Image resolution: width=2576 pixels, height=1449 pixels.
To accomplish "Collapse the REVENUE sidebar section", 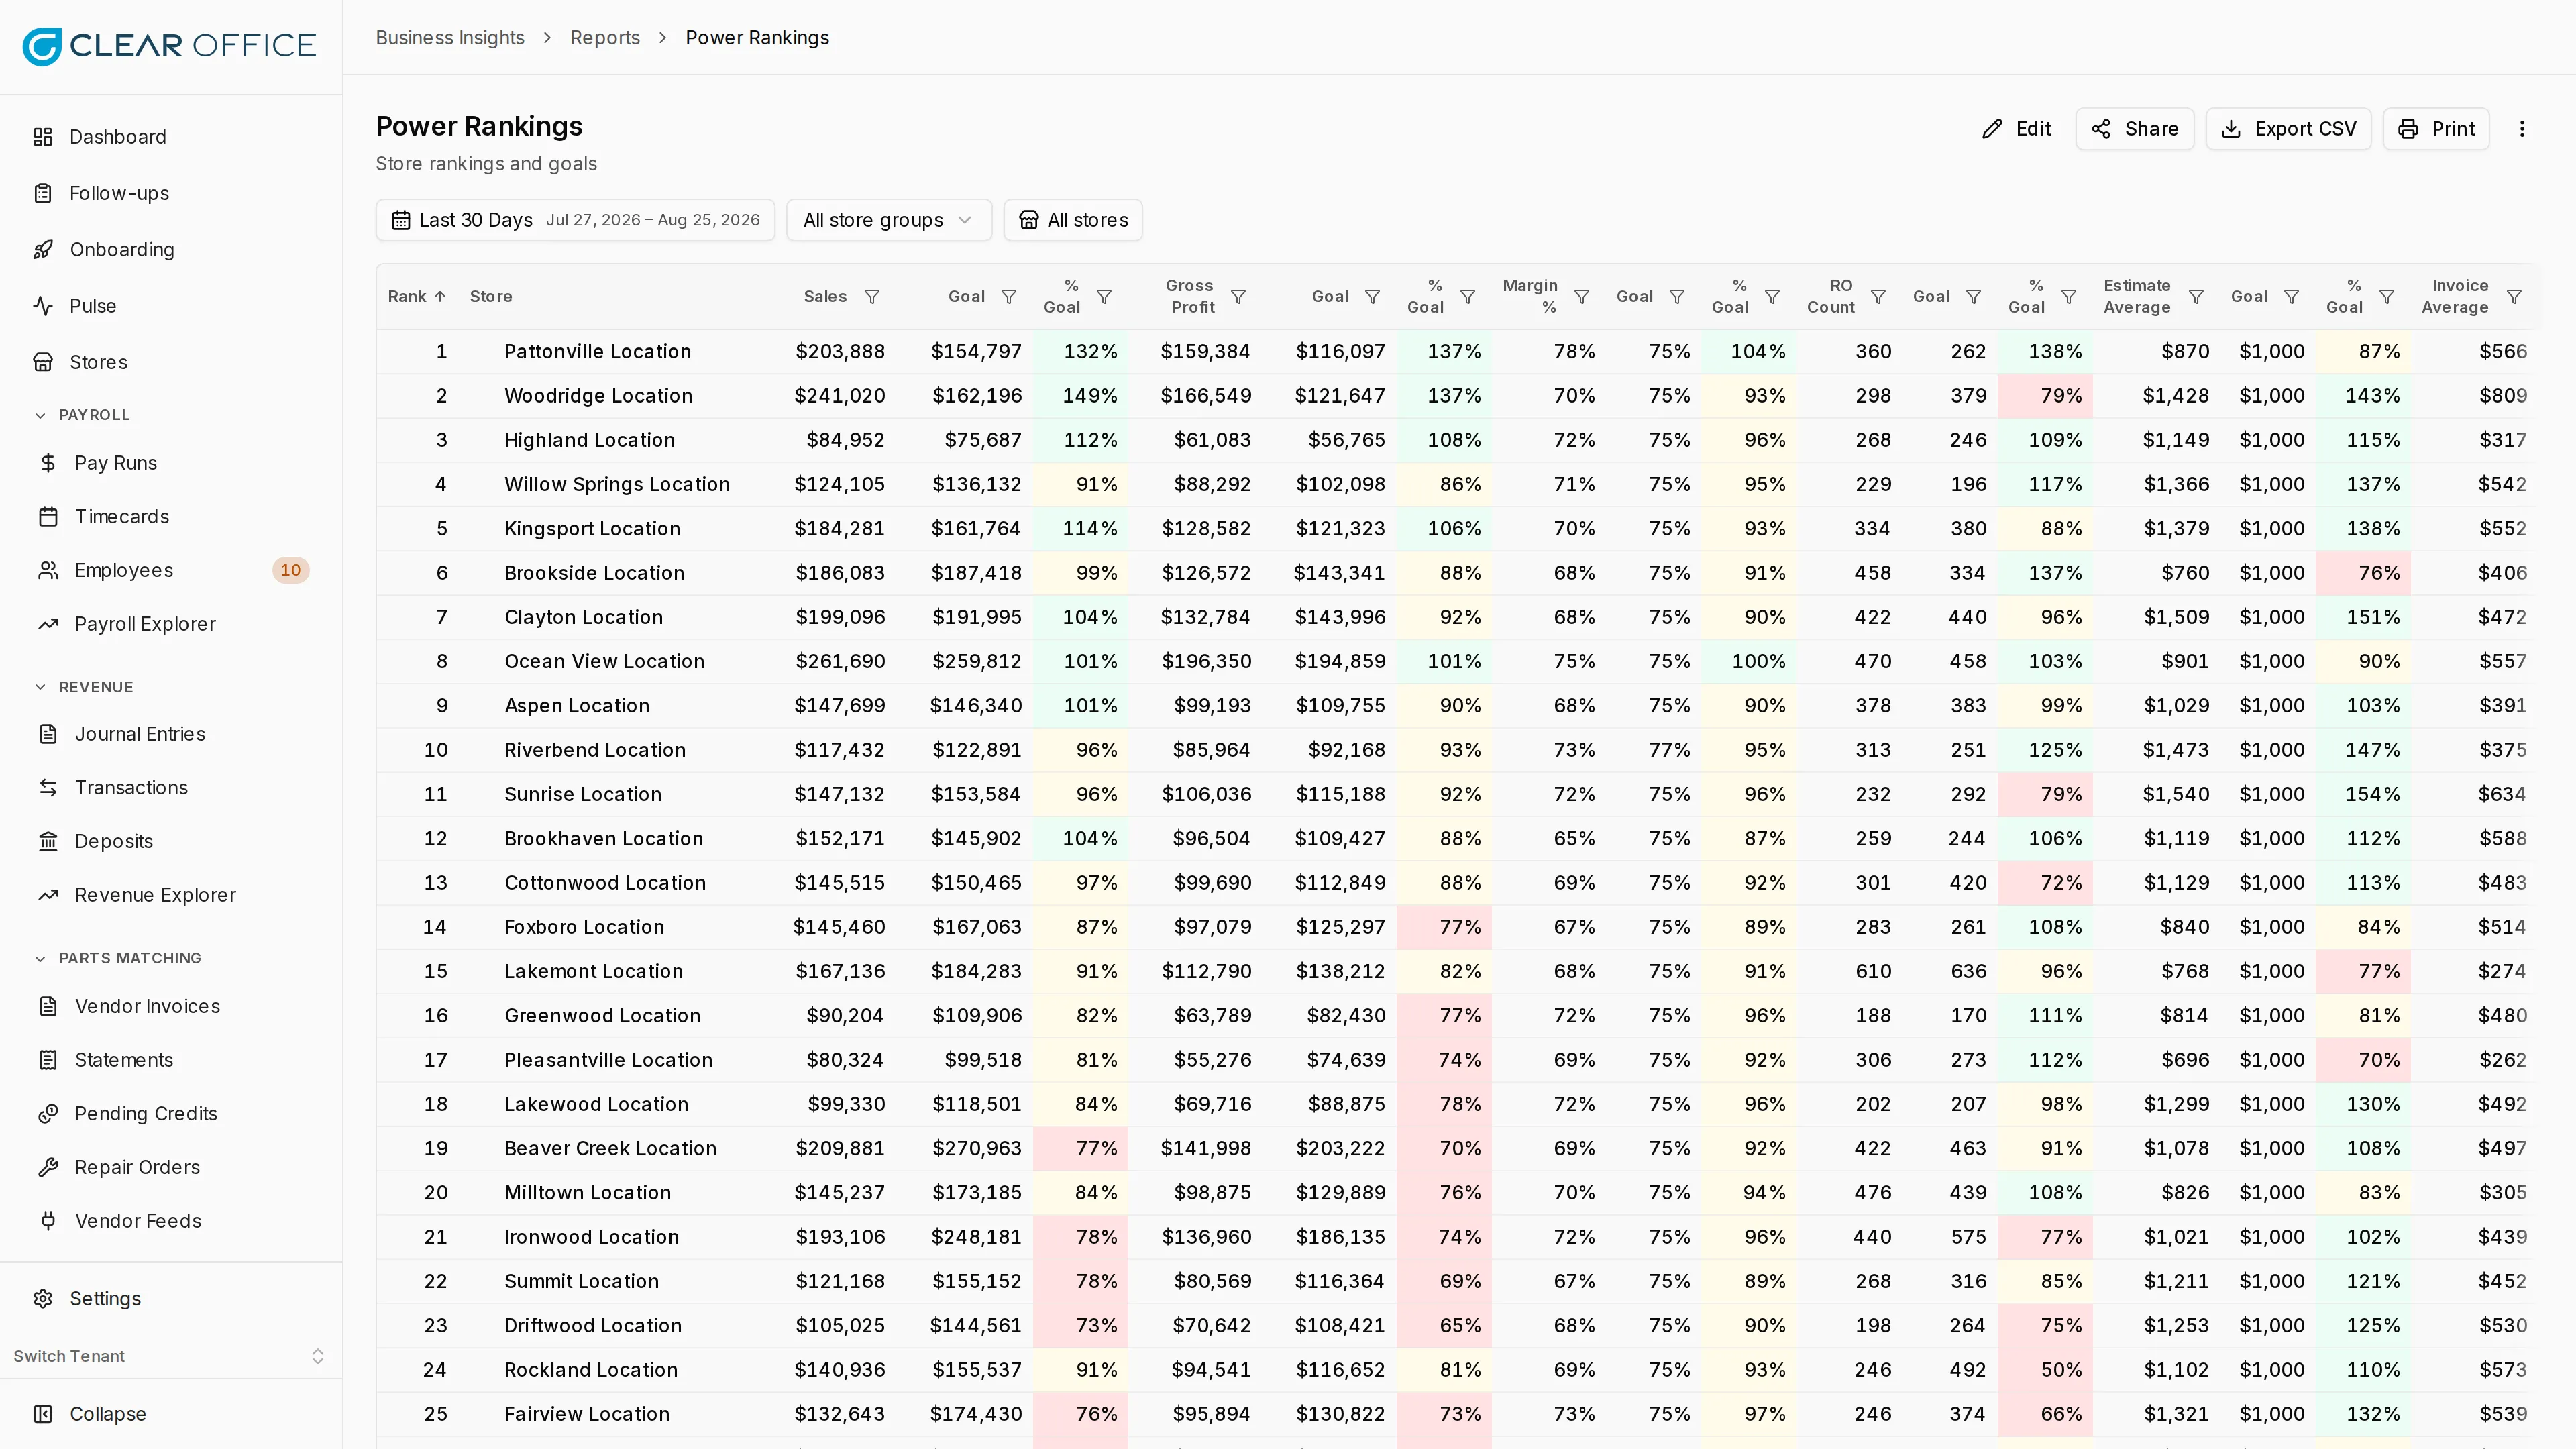I will click(85, 687).
